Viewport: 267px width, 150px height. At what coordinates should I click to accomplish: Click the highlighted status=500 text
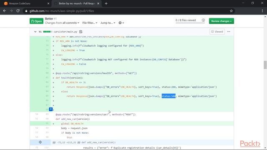169,96
